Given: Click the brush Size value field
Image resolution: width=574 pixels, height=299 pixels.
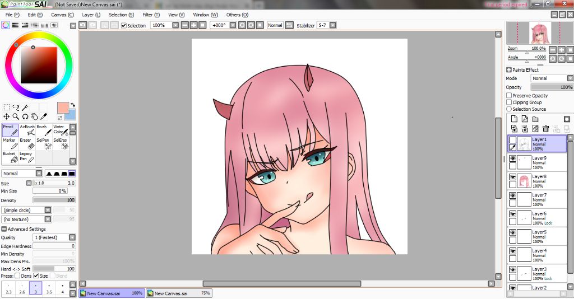Looking at the screenshot, I should coord(54,183).
